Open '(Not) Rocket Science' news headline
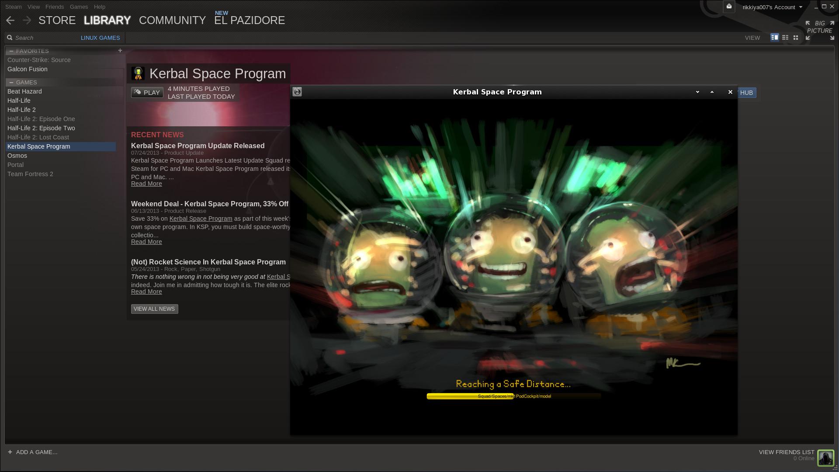Image resolution: width=839 pixels, height=472 pixels. (208, 262)
